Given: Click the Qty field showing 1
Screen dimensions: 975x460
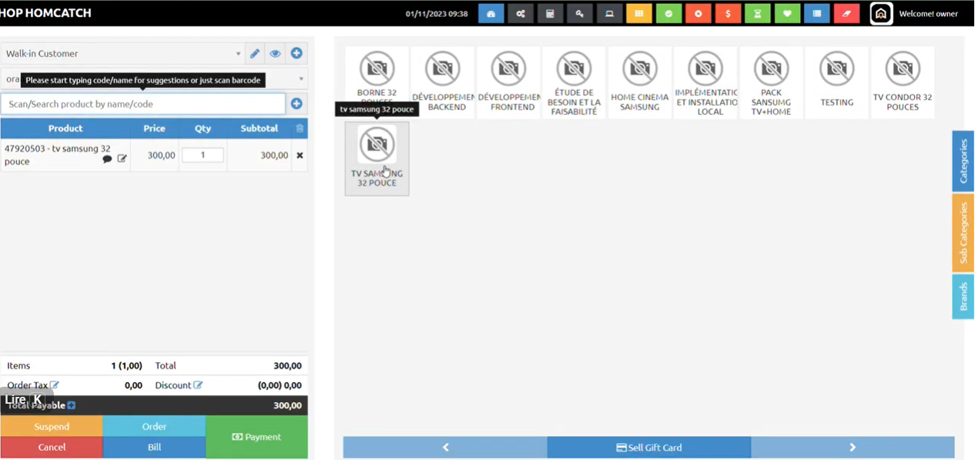Looking at the screenshot, I should pyautogui.click(x=203, y=155).
